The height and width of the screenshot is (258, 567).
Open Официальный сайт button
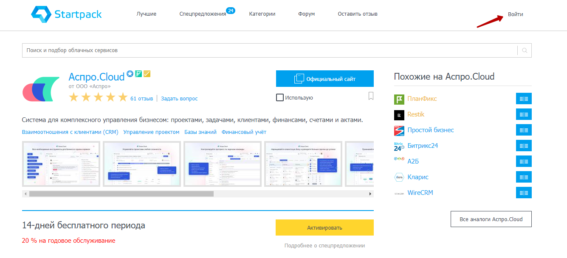[x=324, y=79]
